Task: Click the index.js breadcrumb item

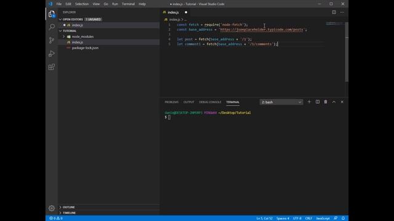Action: pos(175,19)
